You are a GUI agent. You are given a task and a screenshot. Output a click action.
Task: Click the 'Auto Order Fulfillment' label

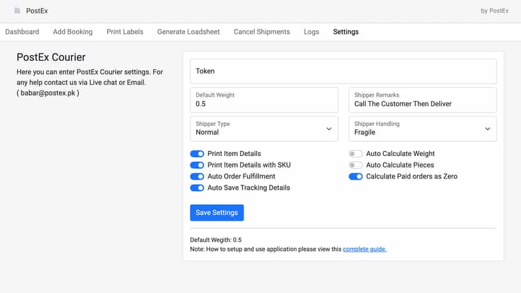(x=241, y=177)
